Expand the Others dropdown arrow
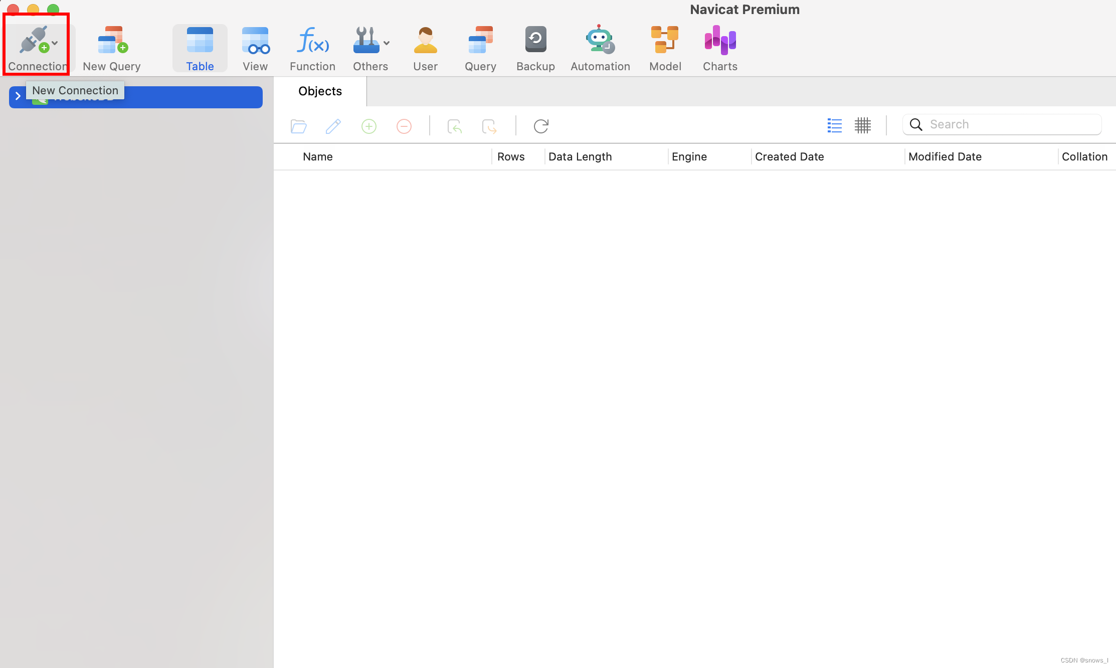This screenshot has width=1116, height=668. (x=387, y=43)
